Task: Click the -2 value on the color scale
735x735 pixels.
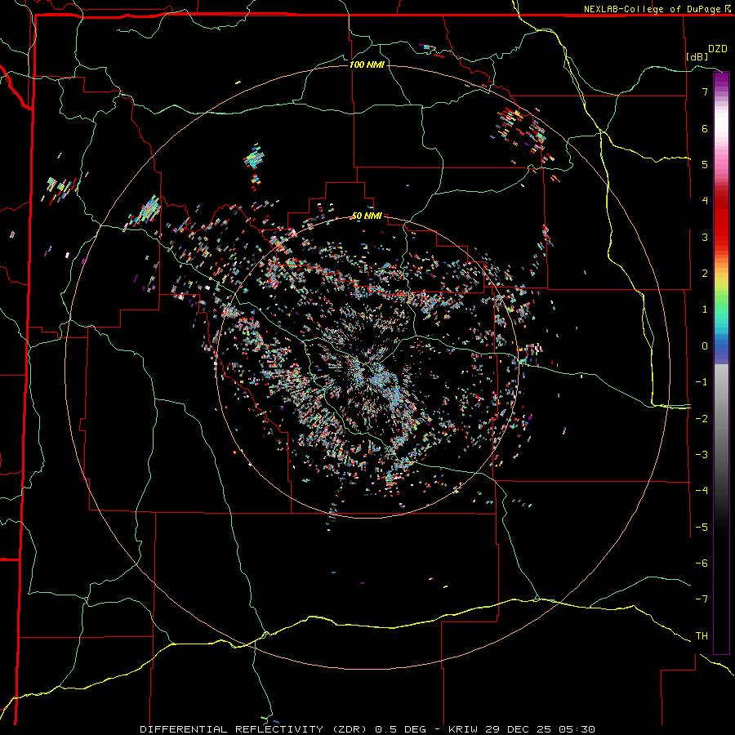Action: point(702,419)
